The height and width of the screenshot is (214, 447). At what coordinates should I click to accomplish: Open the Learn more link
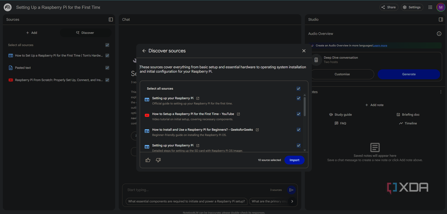(380, 45)
